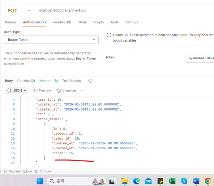The height and width of the screenshot is (186, 214).
Task: Open the request Headers (9) tab
Action: pos(62,22)
